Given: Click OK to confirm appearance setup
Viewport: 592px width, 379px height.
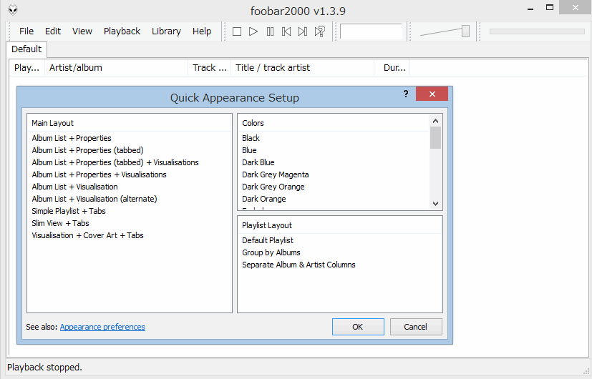Looking at the screenshot, I should coord(358,327).
